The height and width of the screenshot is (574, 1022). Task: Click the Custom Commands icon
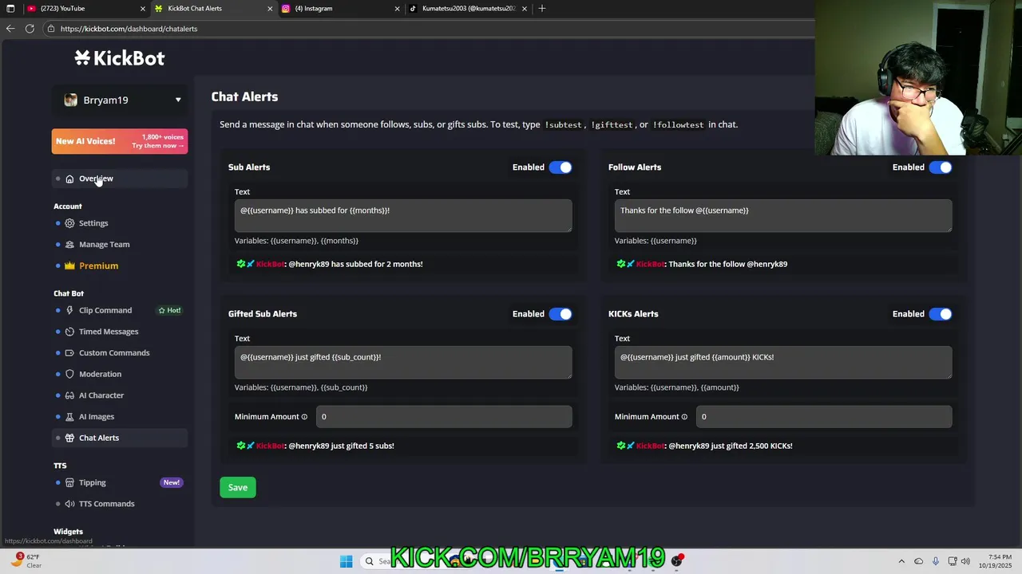coord(69,353)
